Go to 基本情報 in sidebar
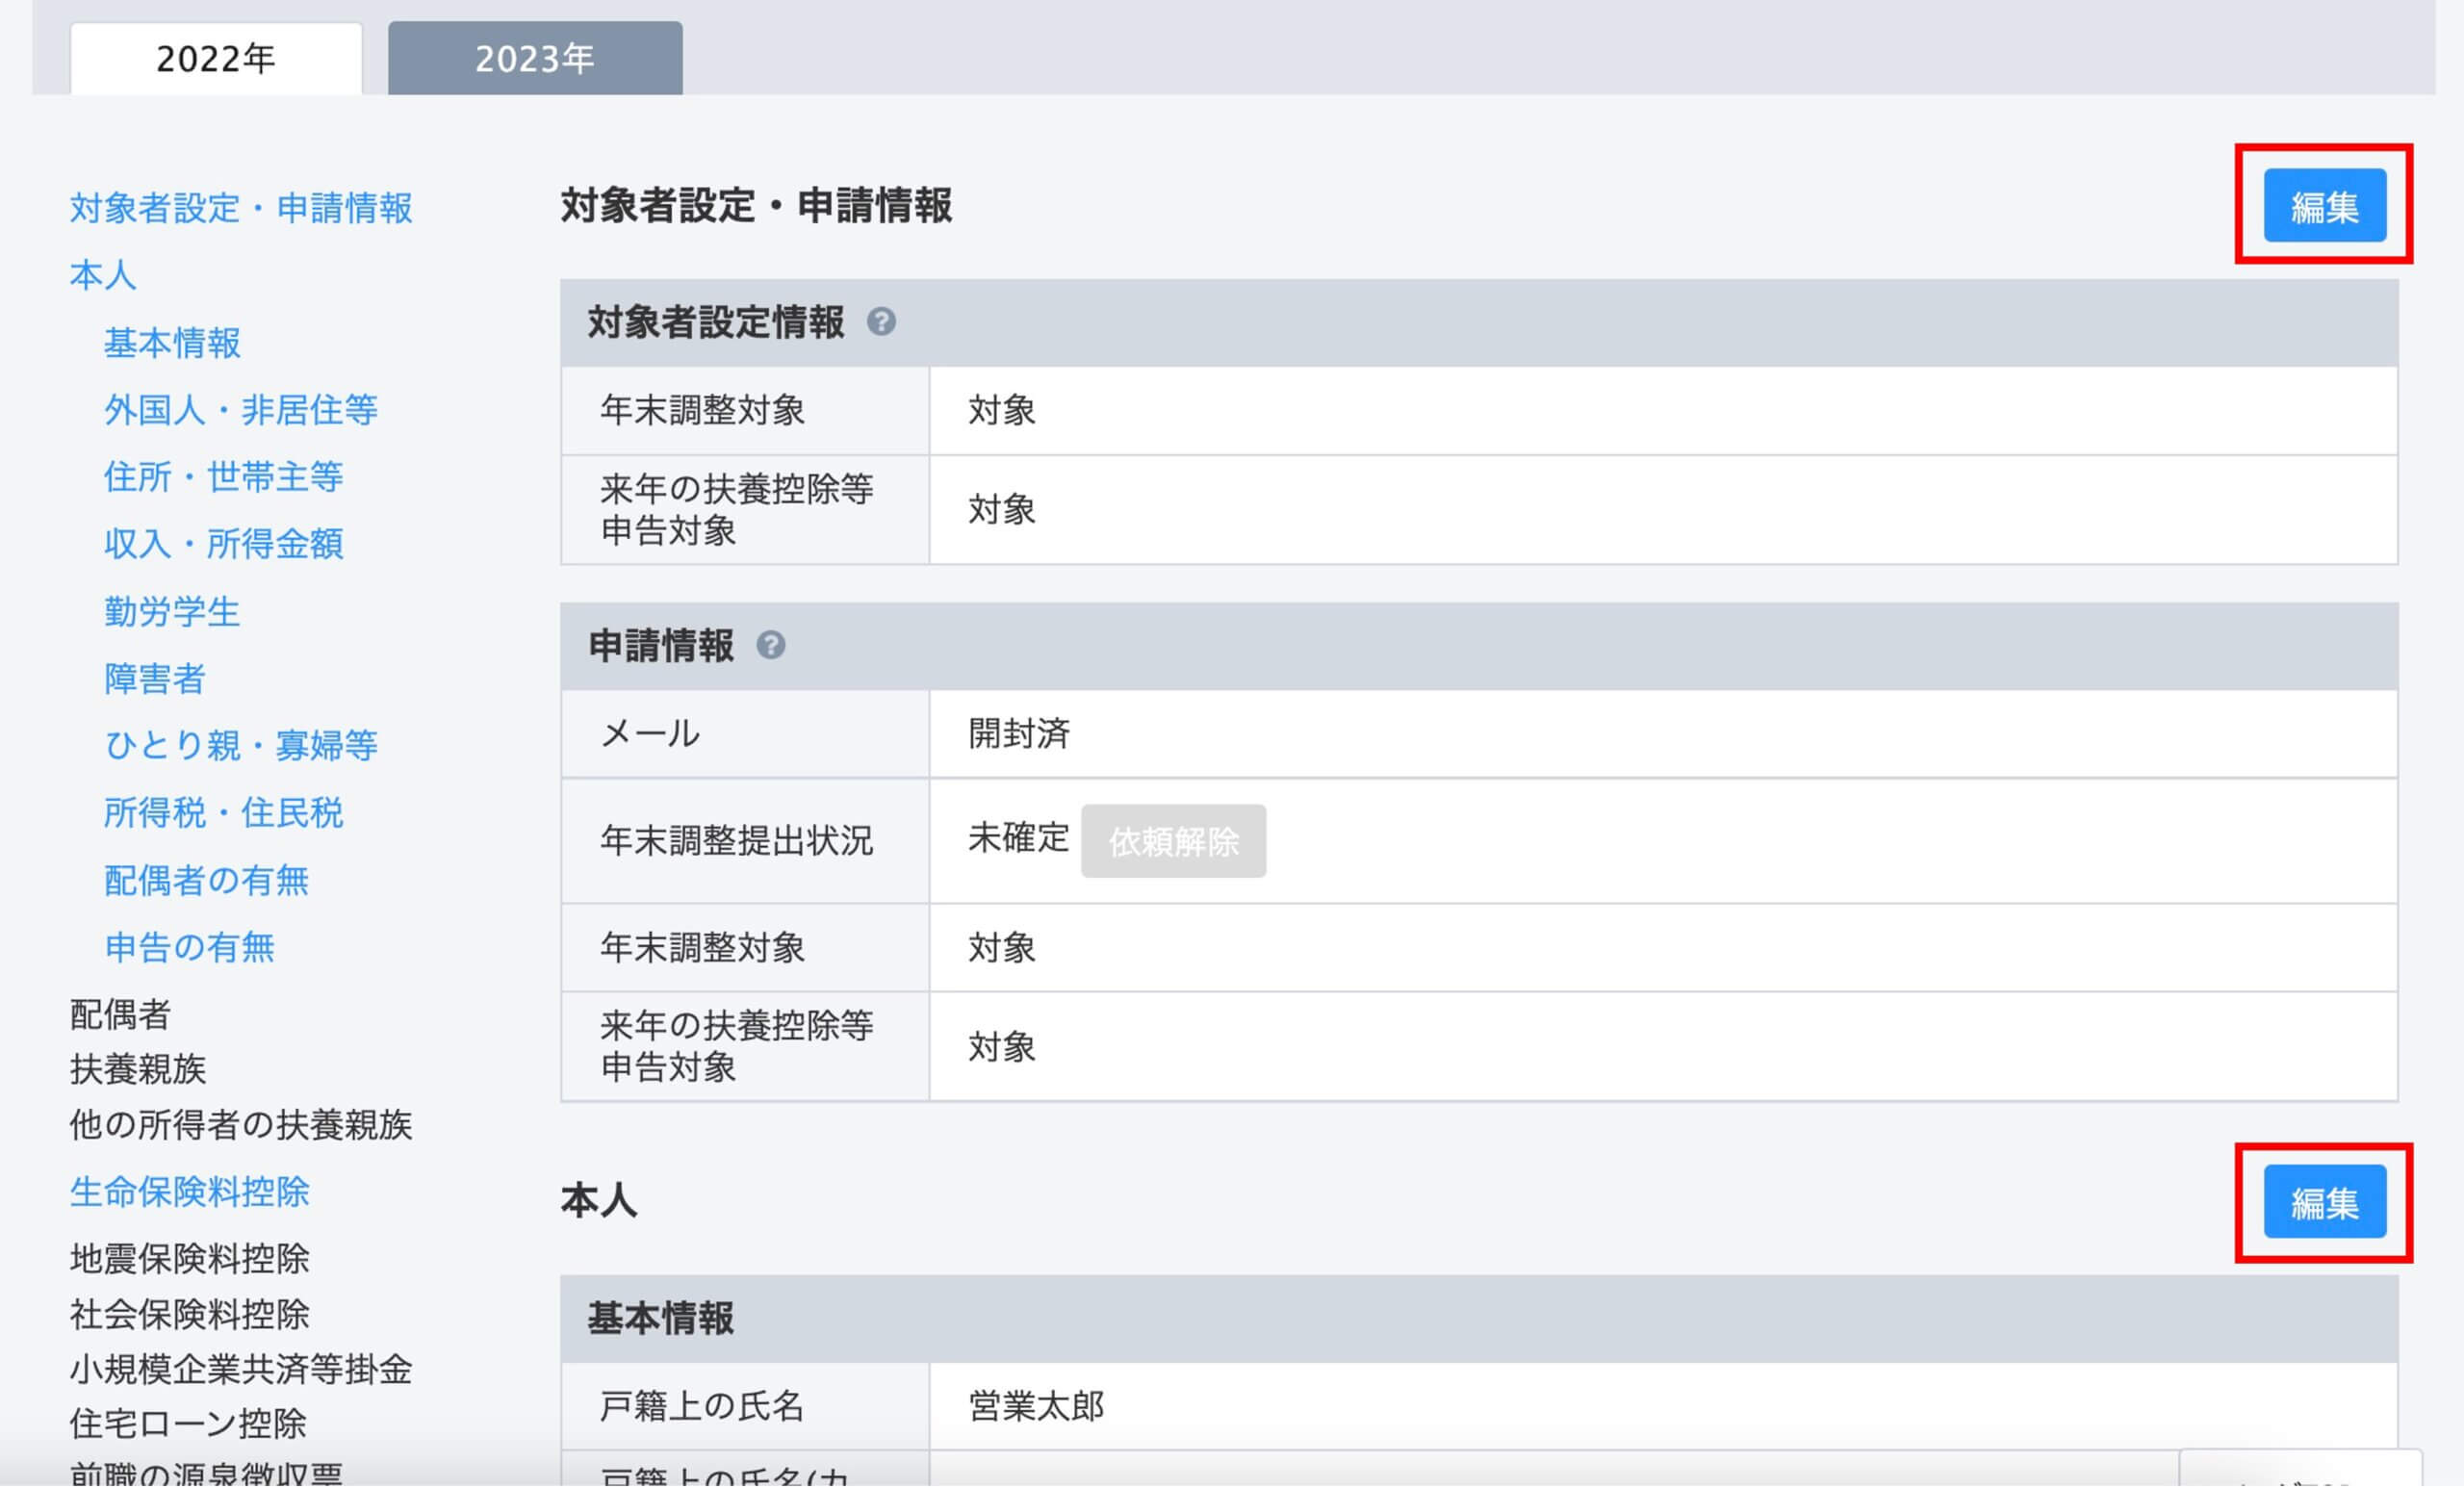Screen dimensions: 2464x1488 tap(172, 343)
